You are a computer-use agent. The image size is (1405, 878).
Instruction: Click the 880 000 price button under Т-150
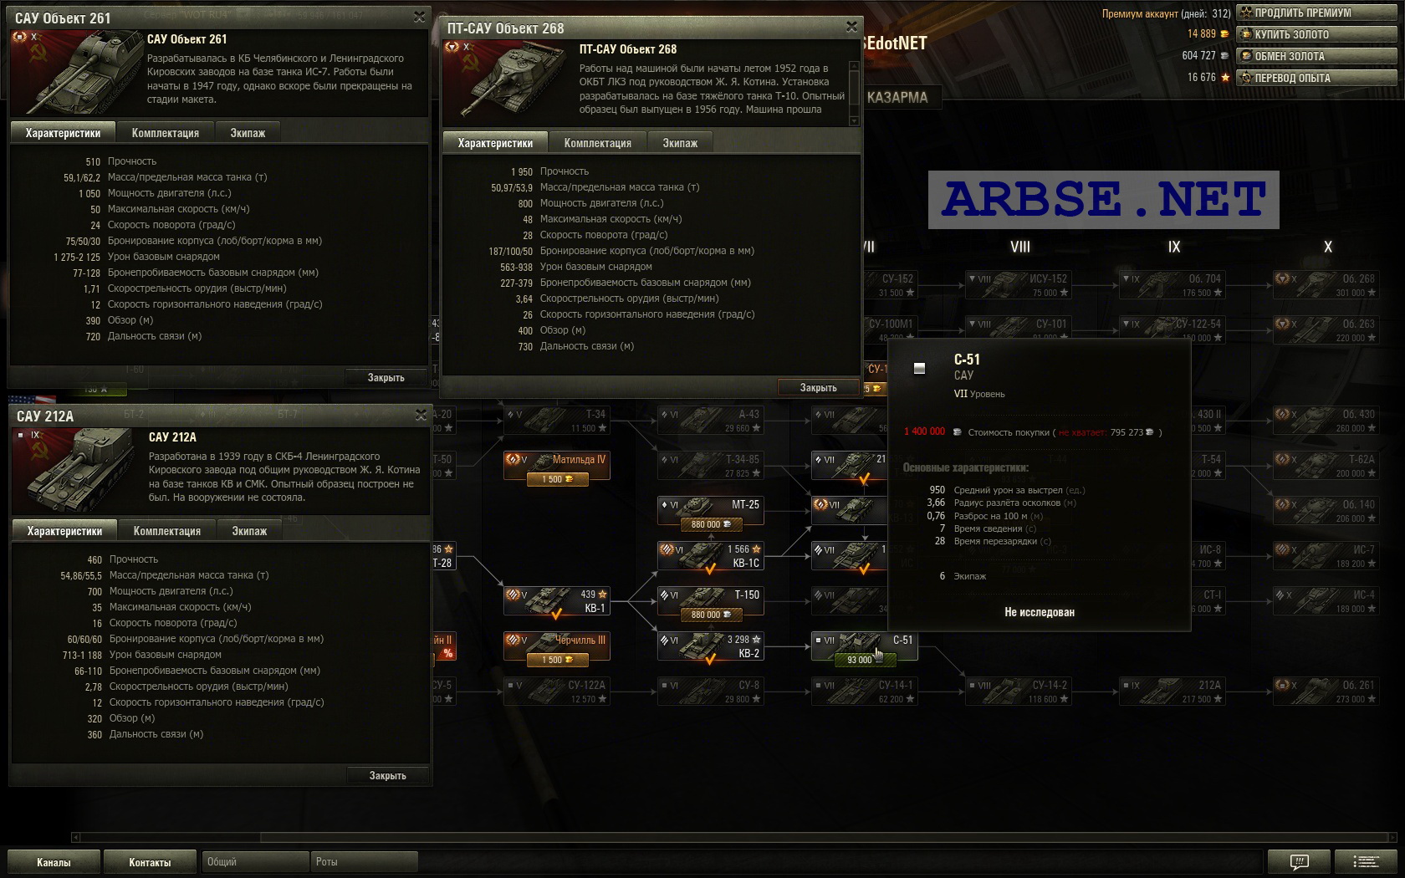click(x=711, y=615)
